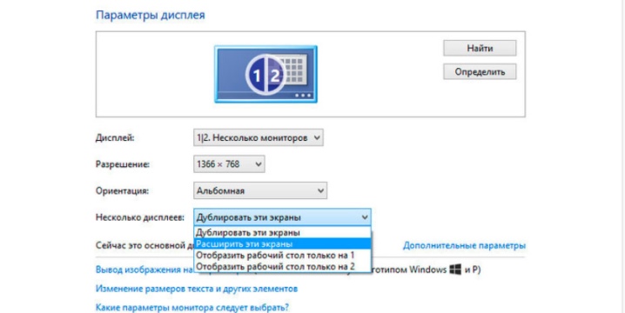Open Какие параметры монитора следует выбрать? link
Screen dimensions: 625x313
point(192,308)
